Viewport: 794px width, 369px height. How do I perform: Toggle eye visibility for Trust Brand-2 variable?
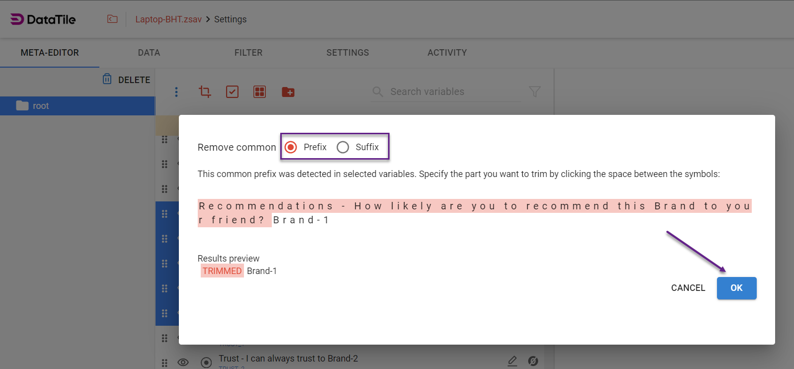click(183, 362)
